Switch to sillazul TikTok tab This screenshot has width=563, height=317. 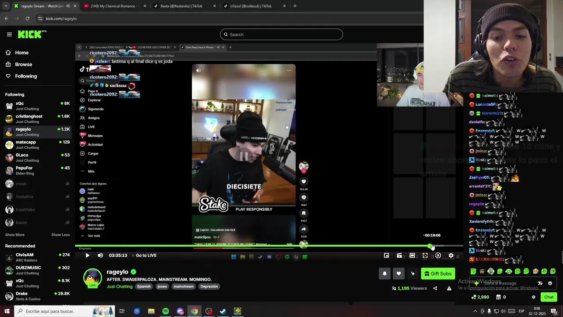tap(254, 6)
